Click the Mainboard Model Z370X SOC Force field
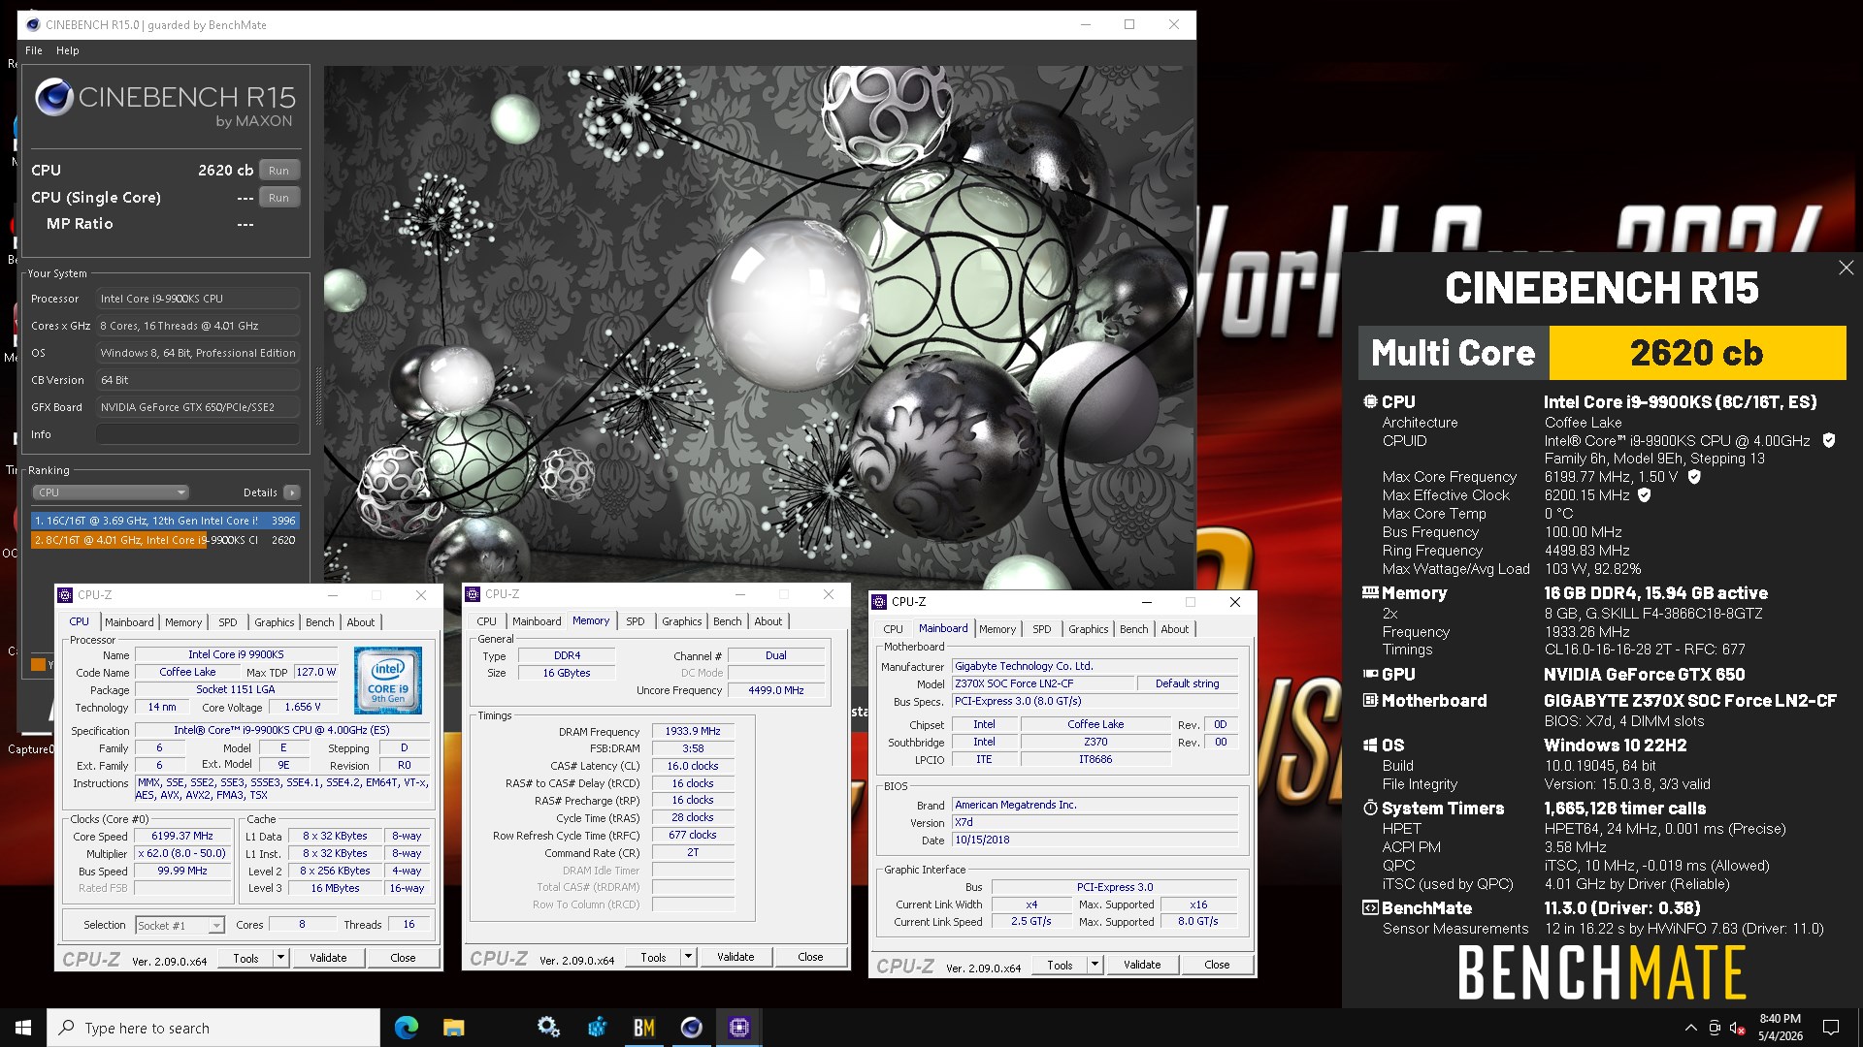This screenshot has height=1047, width=1863. [x=1042, y=683]
